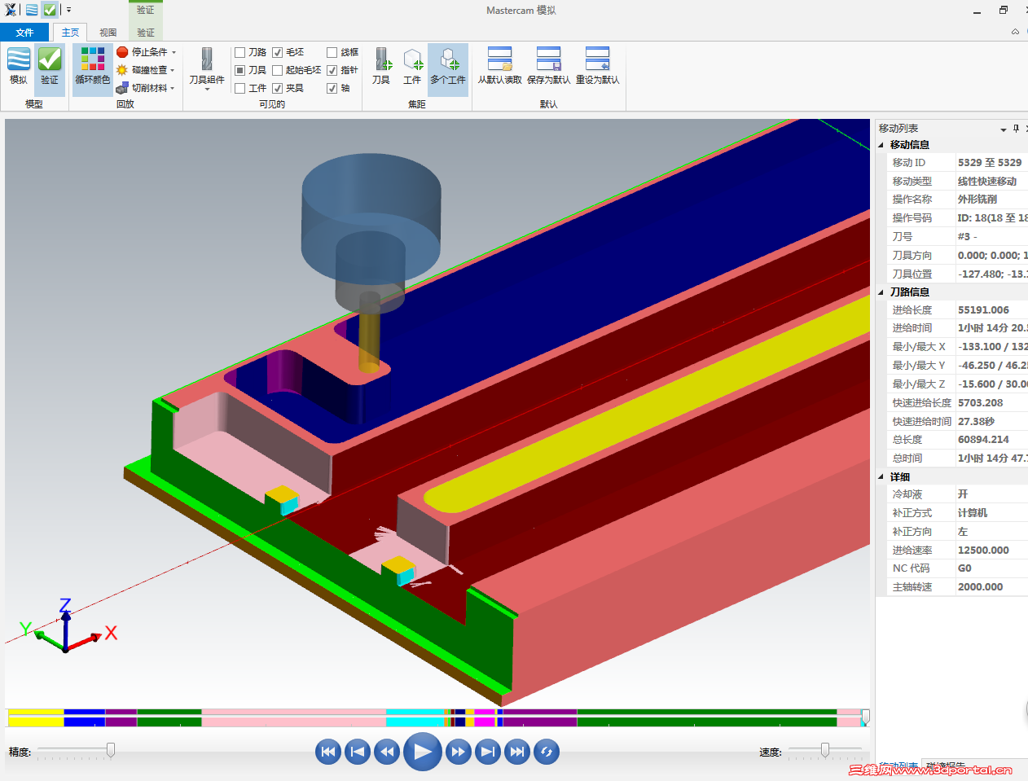Screen dimensions: 1028x781
Task: Click the 碰撞检查 collision check icon
Action: pos(122,70)
